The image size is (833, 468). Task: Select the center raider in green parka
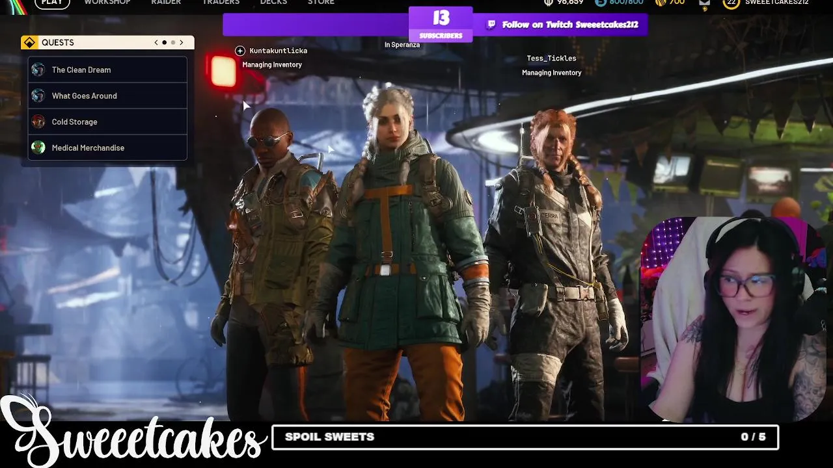click(x=400, y=253)
